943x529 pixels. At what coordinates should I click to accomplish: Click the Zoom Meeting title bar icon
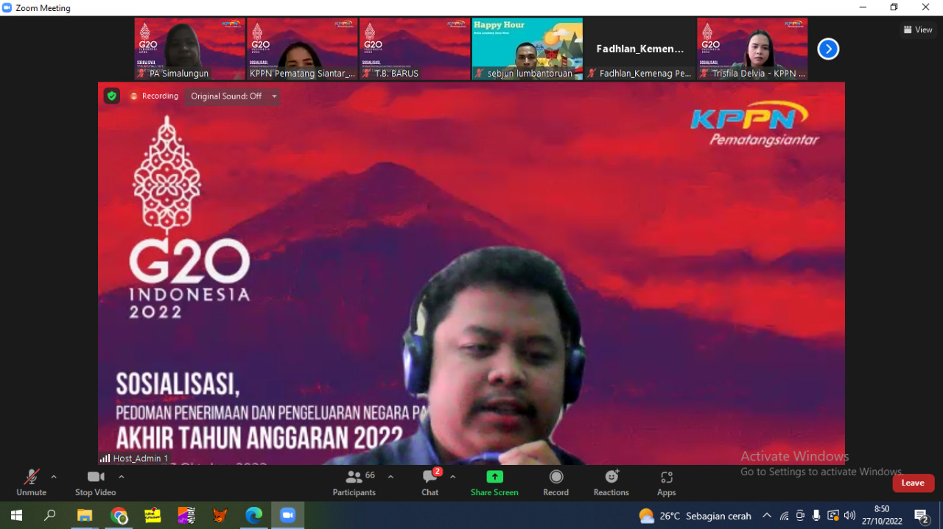[x=7, y=8]
